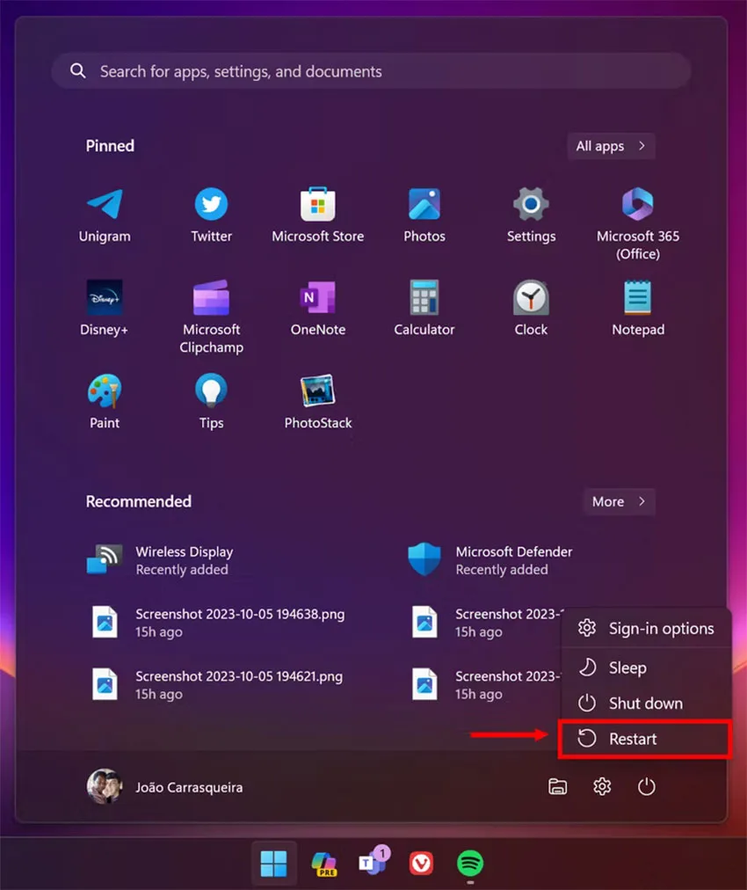Screen dimensions: 747x890
Task: Launch the Paint app
Action: click(x=105, y=402)
